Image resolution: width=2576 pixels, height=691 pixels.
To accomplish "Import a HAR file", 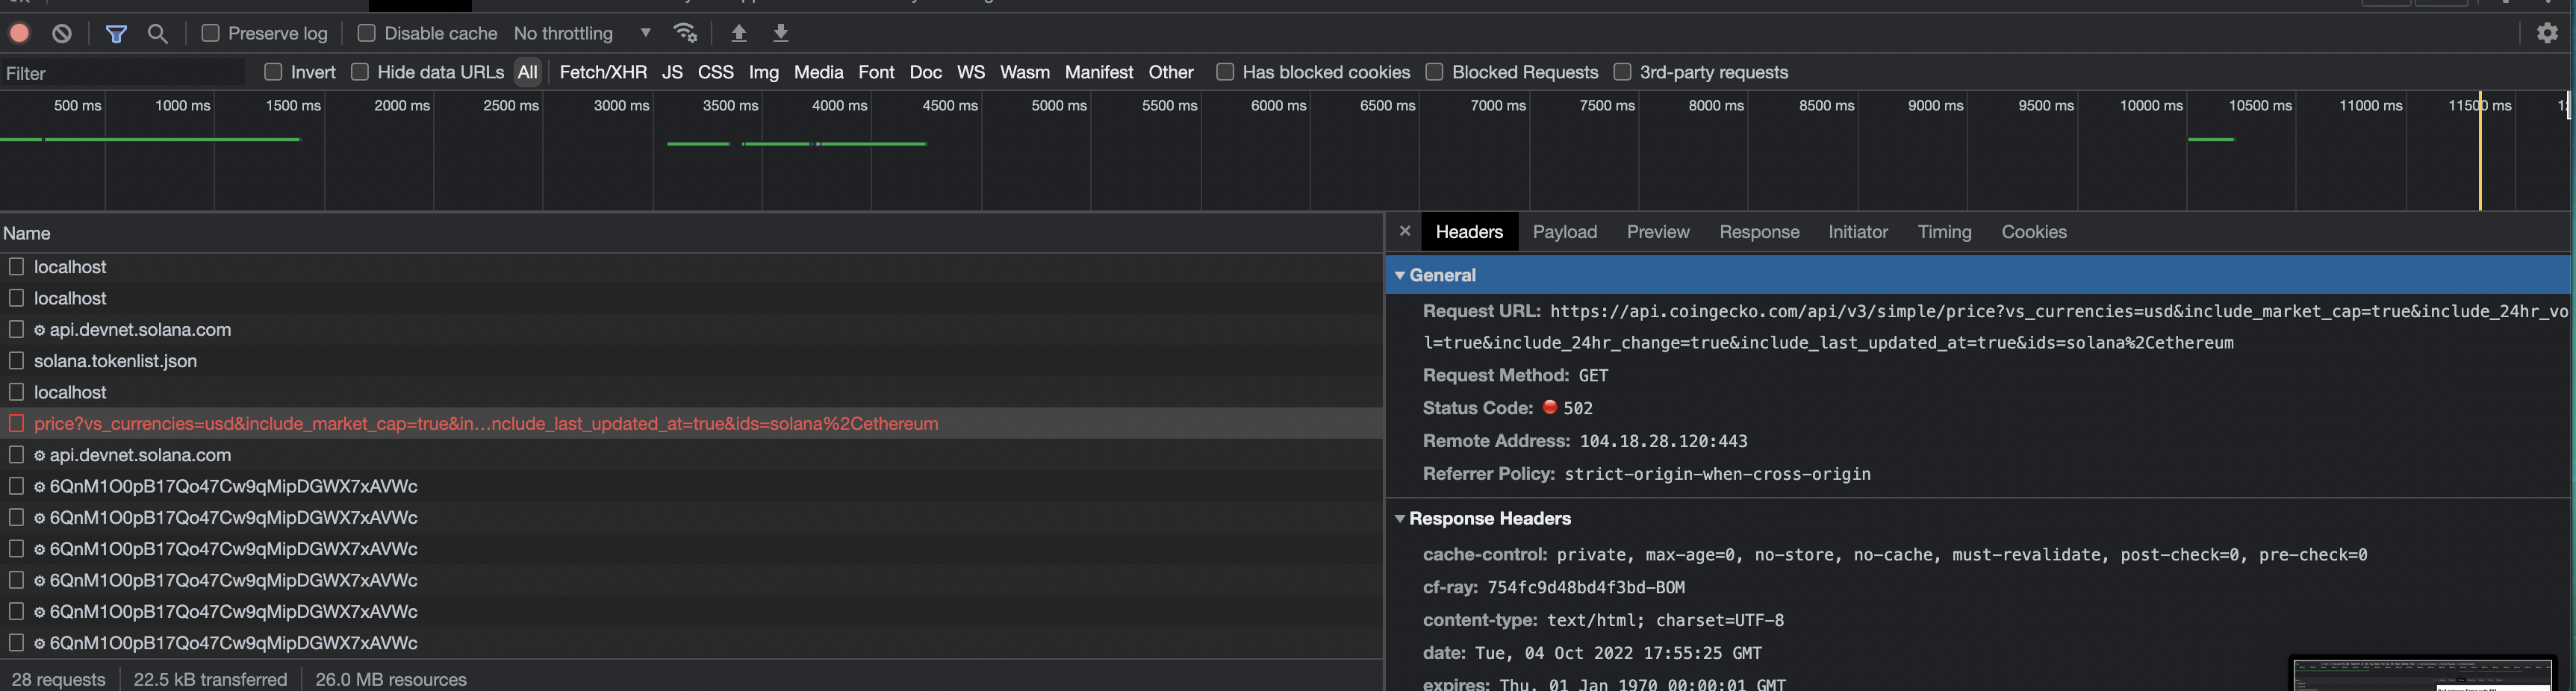I will click(739, 33).
